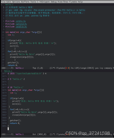Click the gcc compile command comment line
The image size is (114, 138).
point(45,10)
